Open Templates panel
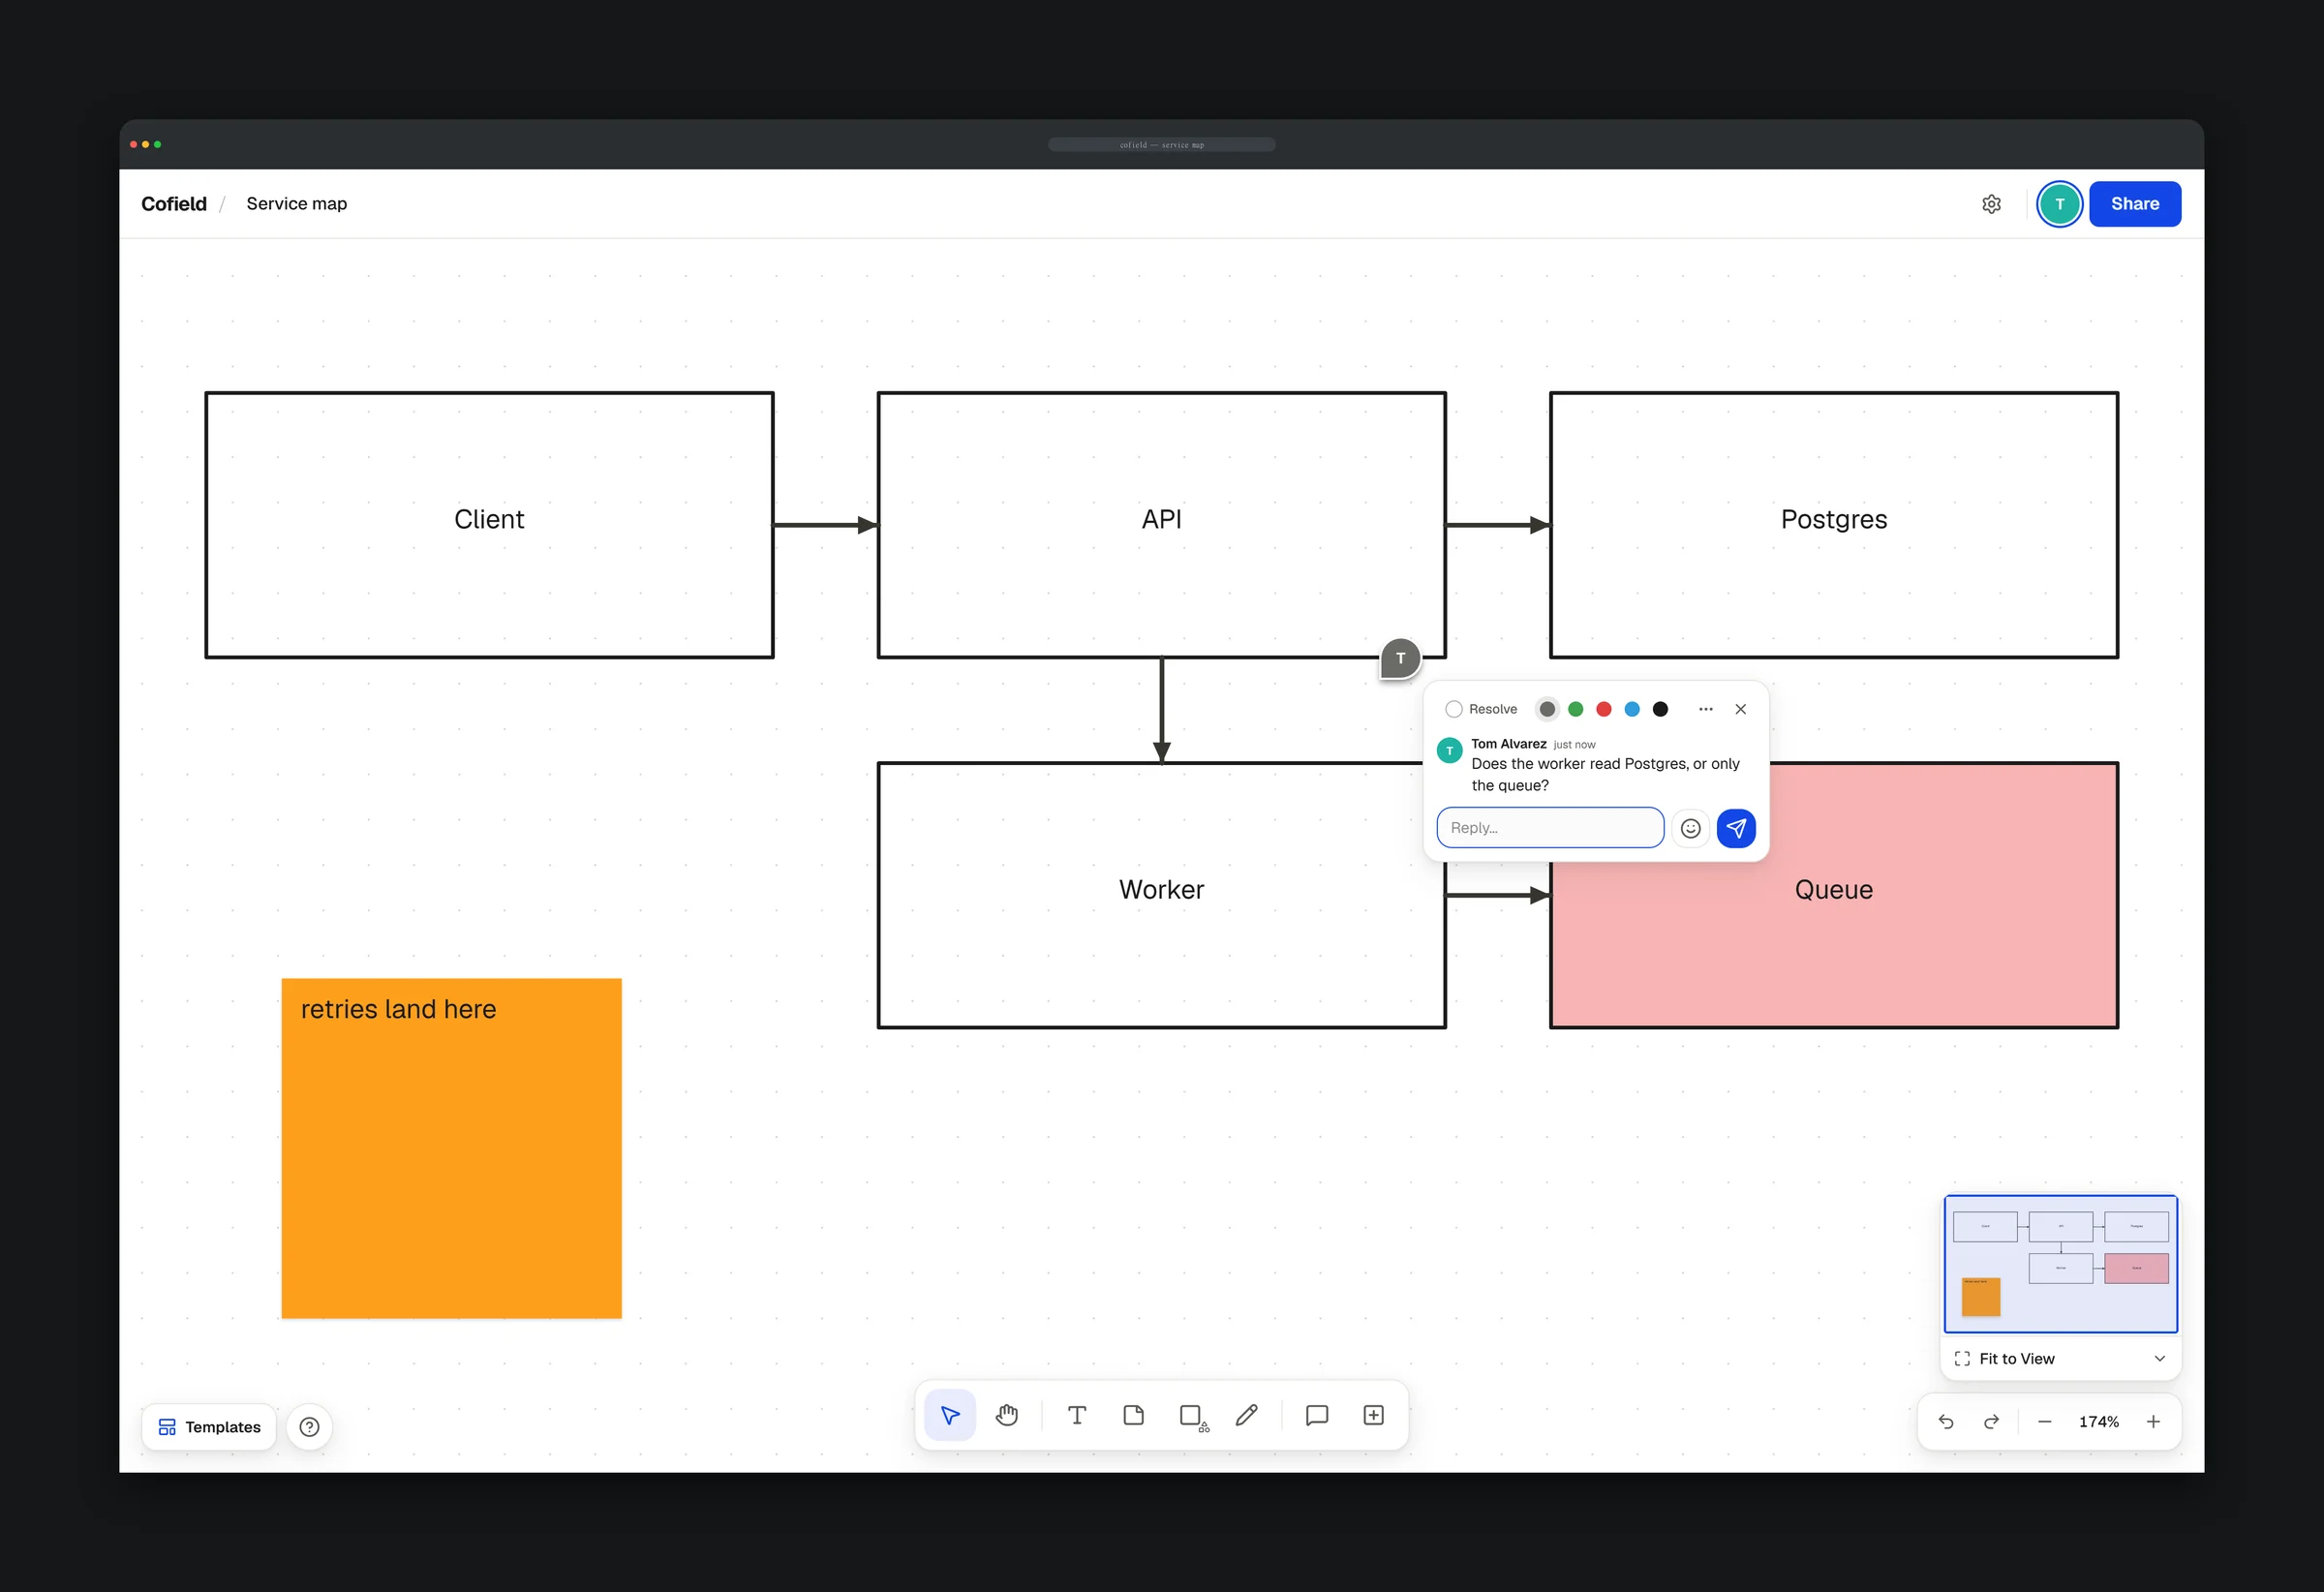The height and width of the screenshot is (1592, 2324). pos(209,1427)
